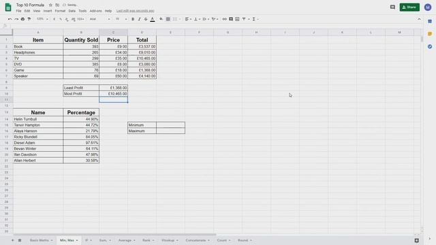Screen dimensions: 436x245
Task: Open the merge cells options
Action: tap(176, 19)
